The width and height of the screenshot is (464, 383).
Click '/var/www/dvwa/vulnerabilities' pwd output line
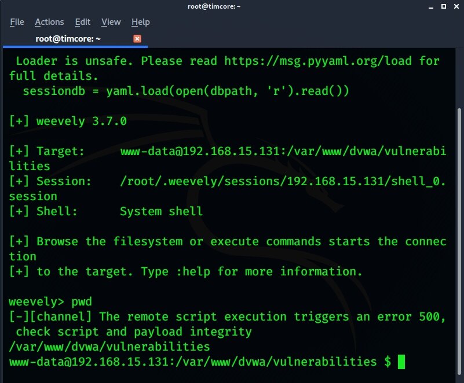pyautogui.click(x=109, y=347)
